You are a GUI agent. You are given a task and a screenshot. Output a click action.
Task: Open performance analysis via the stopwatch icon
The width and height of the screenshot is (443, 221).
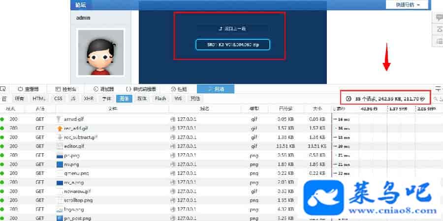click(348, 99)
